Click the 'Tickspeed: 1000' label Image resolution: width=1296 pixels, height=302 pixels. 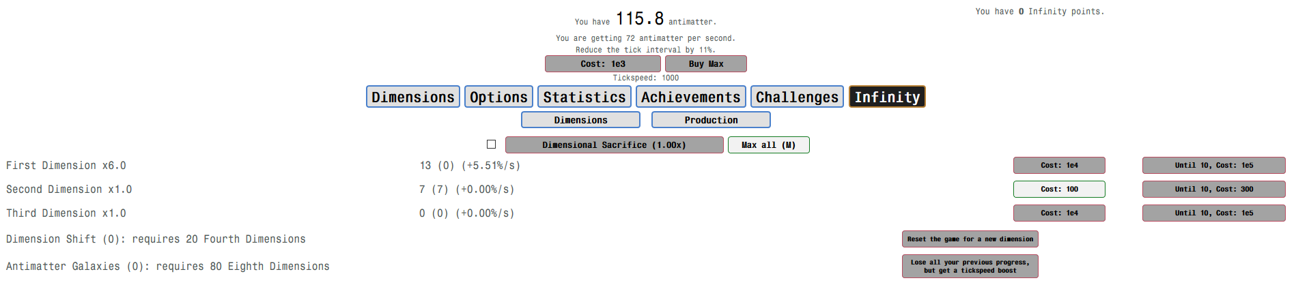(645, 78)
